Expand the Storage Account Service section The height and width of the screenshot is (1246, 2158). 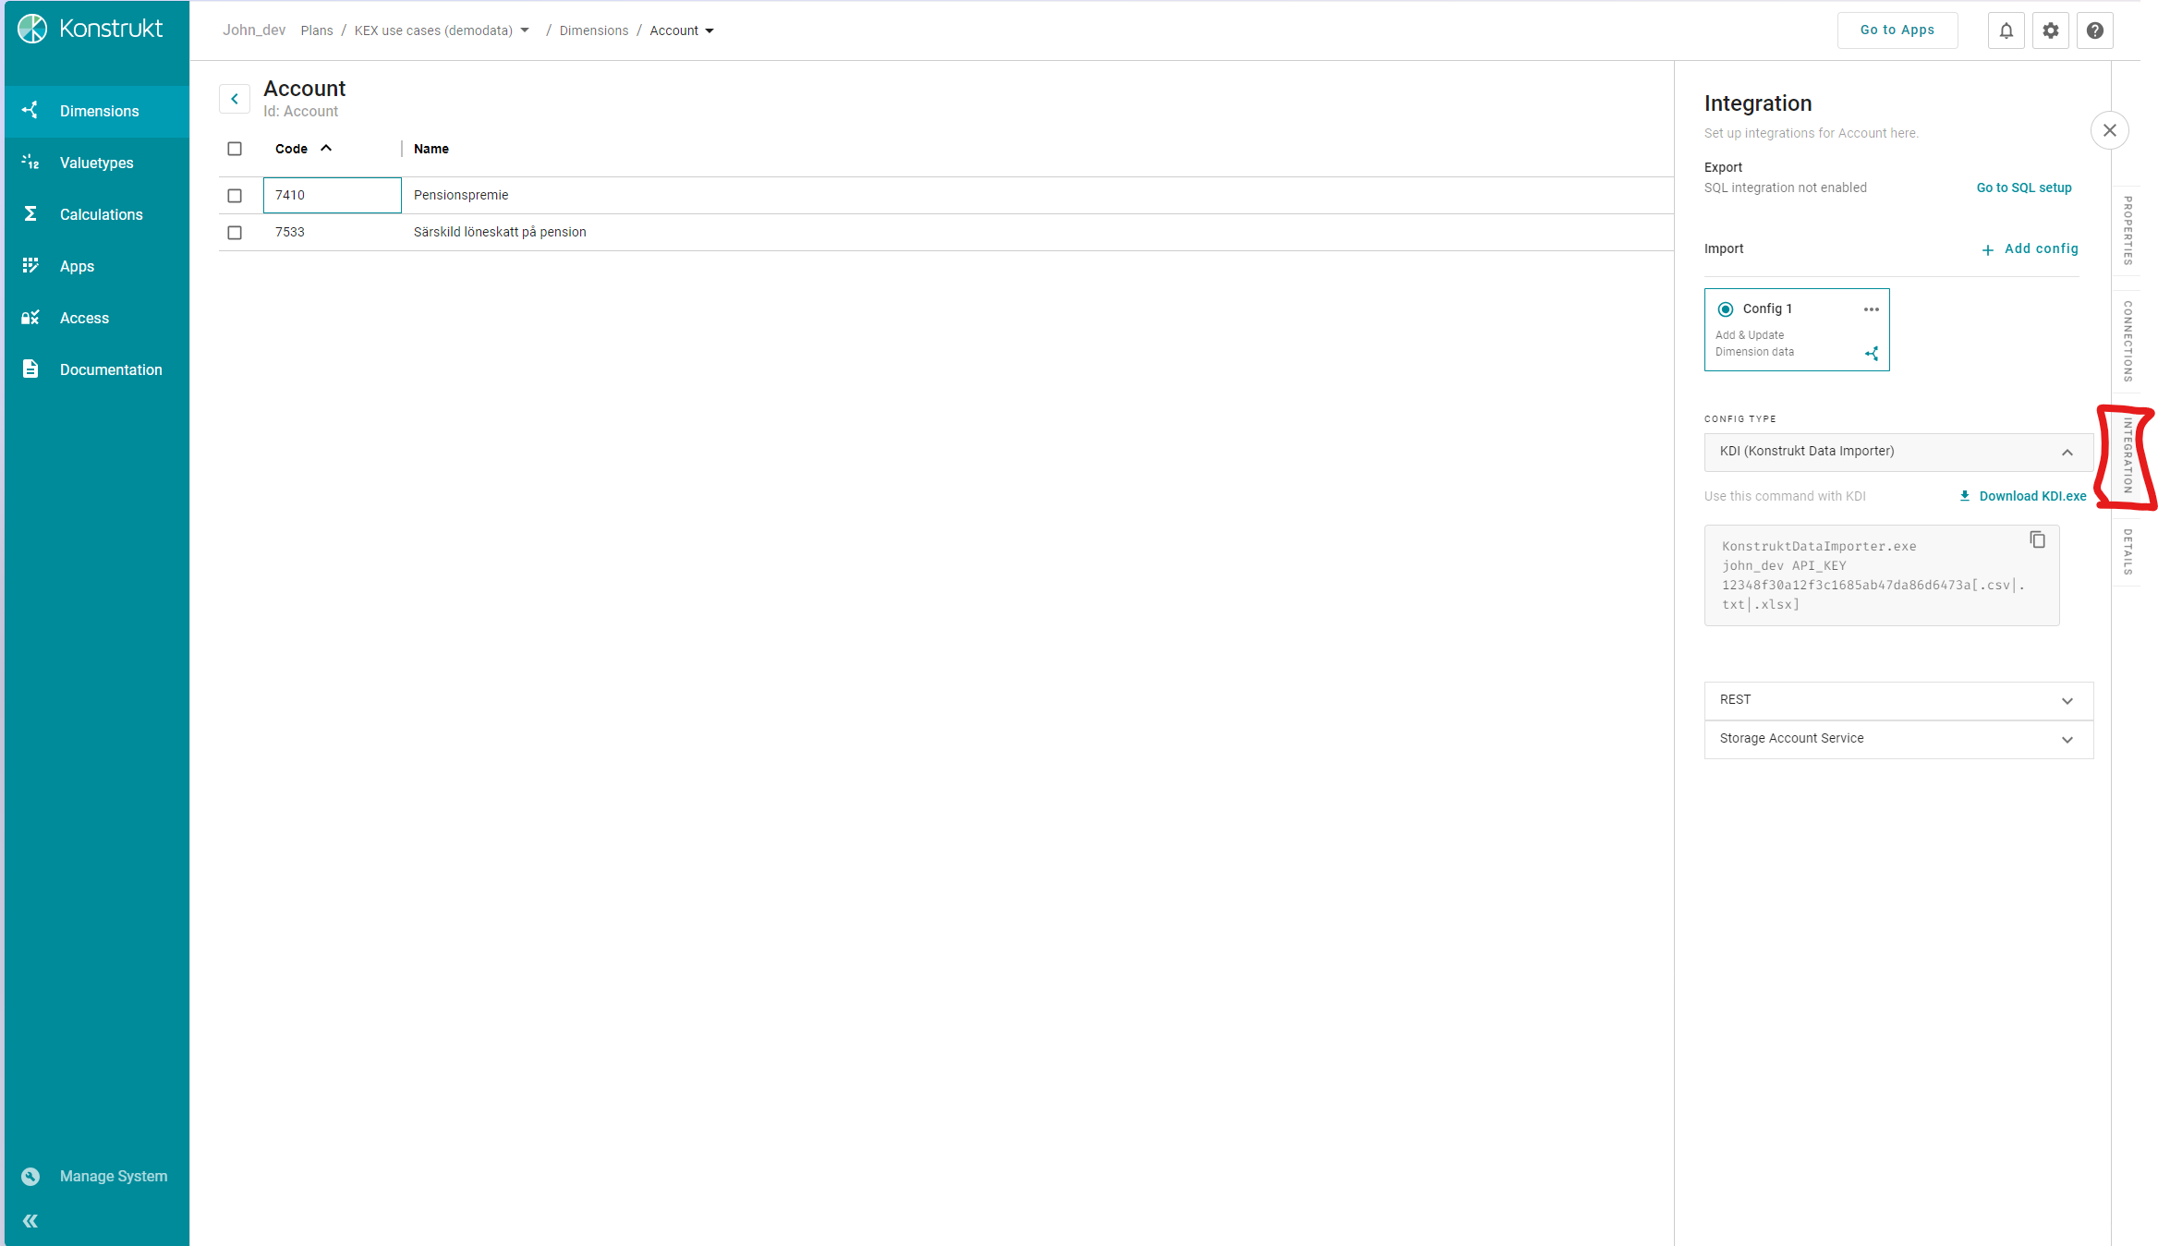pyautogui.click(x=2067, y=740)
